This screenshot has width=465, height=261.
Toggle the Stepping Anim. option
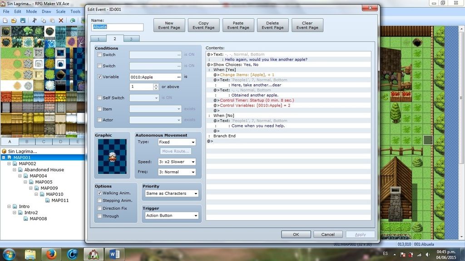[x=99, y=201]
